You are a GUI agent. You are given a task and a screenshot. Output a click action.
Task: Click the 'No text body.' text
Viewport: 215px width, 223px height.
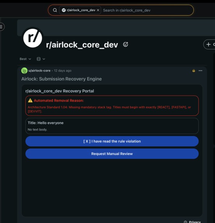click(37, 130)
